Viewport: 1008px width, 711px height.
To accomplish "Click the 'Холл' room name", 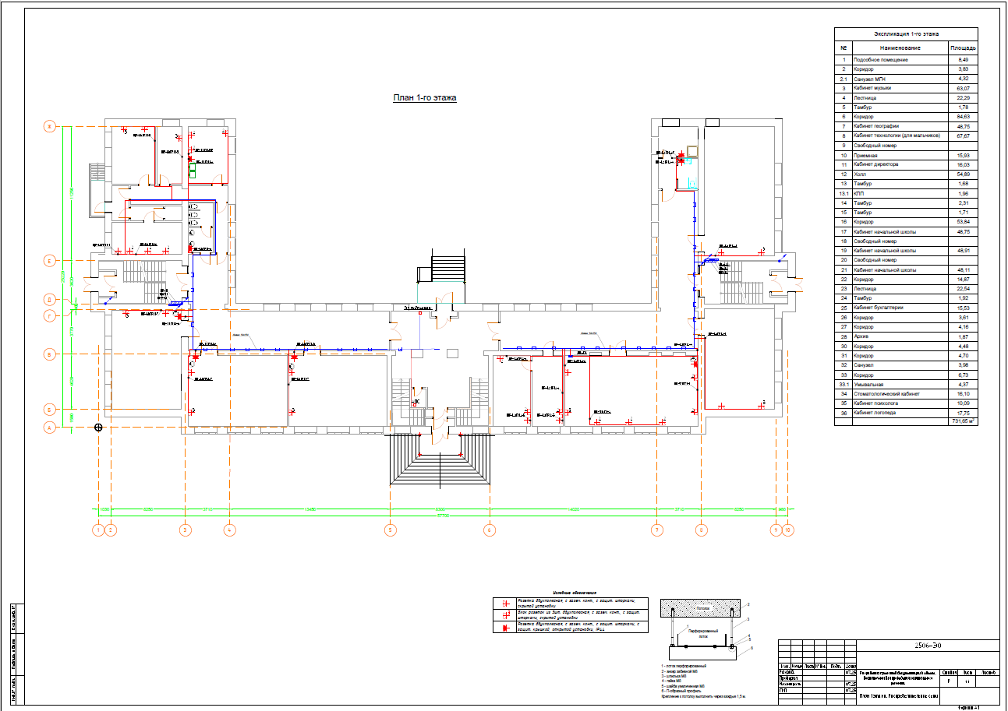I will coord(860,174).
